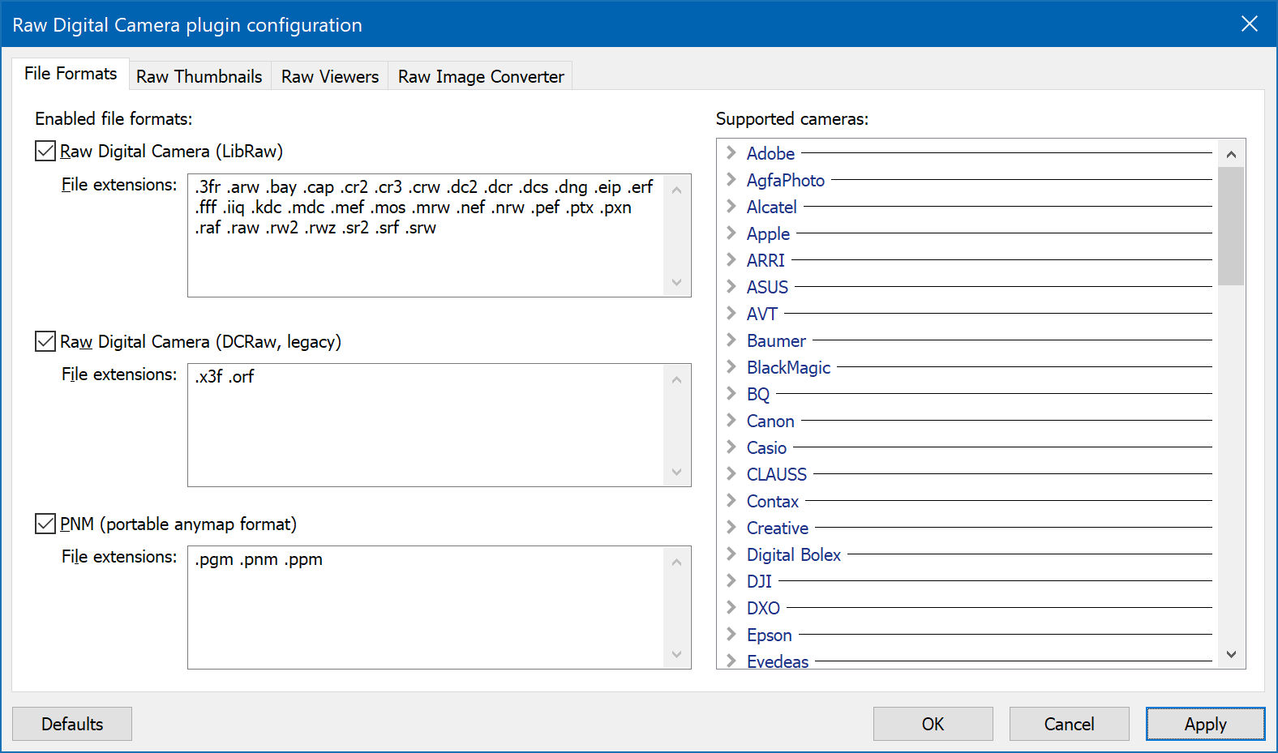This screenshot has height=753, width=1278.
Task: Close the plugin configuration dialog
Action: pos(1250,24)
